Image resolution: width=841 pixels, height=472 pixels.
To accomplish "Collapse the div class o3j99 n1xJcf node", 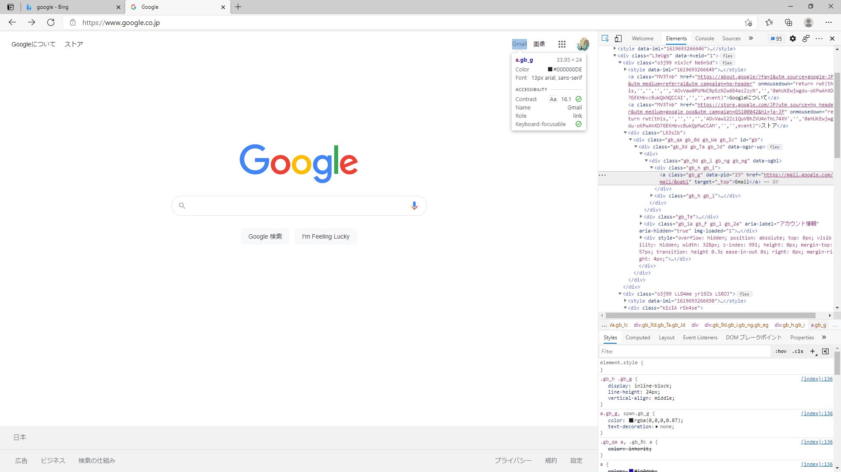I will pos(620,63).
